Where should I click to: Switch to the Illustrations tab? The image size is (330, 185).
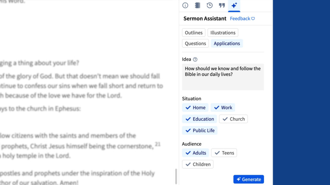(x=223, y=32)
